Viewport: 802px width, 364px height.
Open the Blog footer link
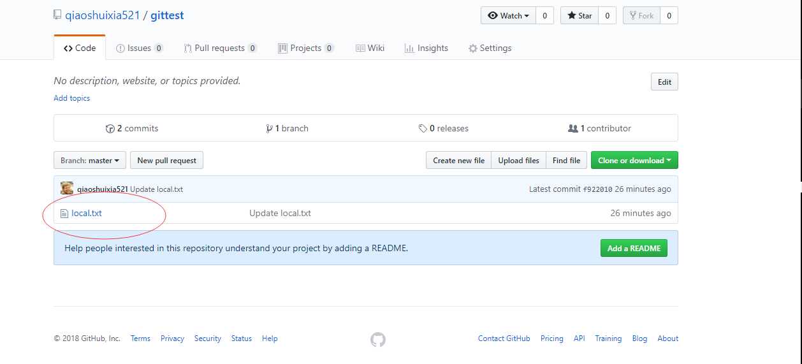pos(639,339)
